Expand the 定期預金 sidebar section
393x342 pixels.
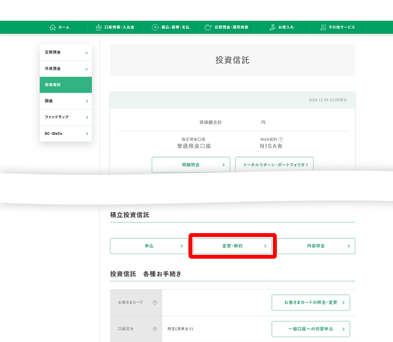pyautogui.click(x=66, y=52)
